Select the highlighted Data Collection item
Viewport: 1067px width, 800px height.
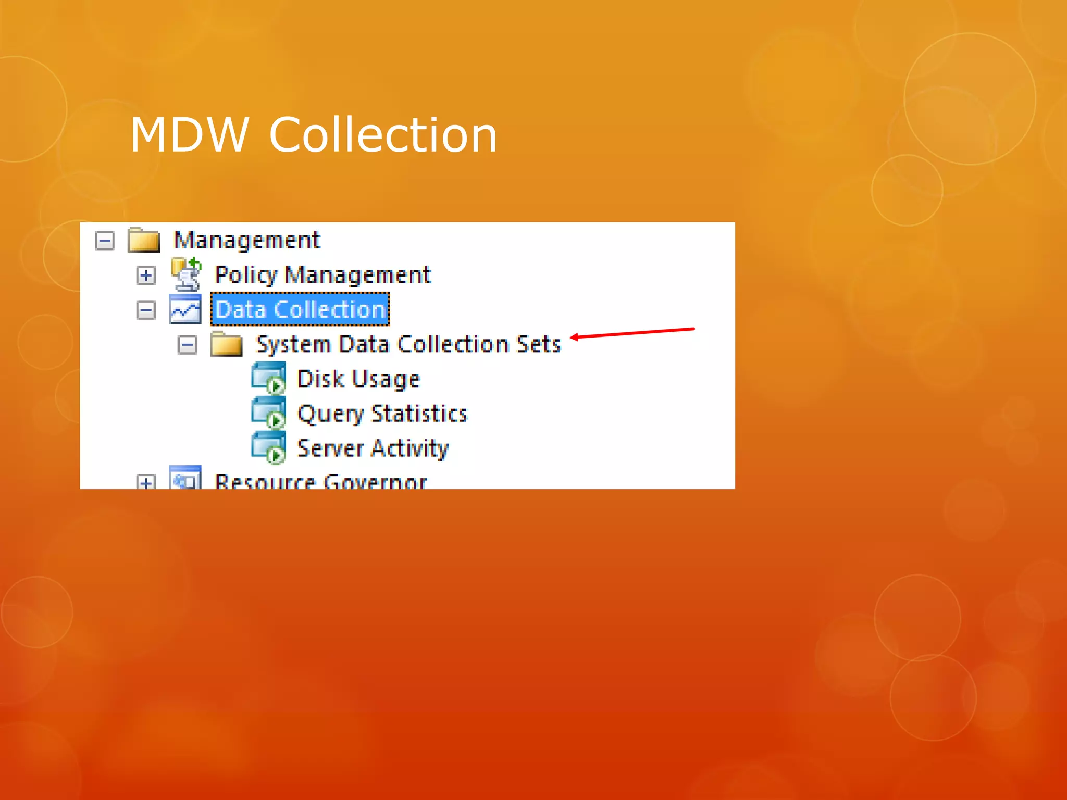(x=300, y=309)
